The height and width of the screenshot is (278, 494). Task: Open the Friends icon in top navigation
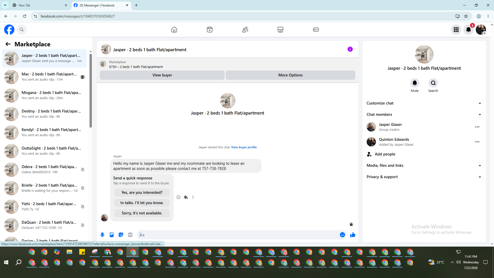tap(245, 30)
